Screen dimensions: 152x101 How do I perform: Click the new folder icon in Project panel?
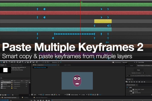click(3, 95)
